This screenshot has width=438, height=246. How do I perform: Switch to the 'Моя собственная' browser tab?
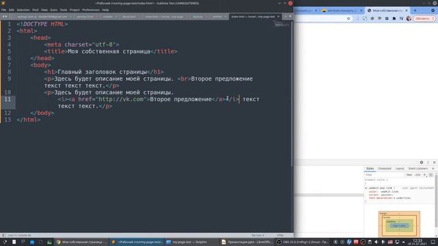pyautogui.click(x=387, y=10)
